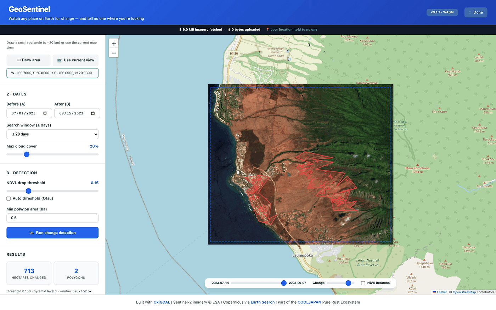
Task: Click the 713 hectares changed card
Action: 29,273
